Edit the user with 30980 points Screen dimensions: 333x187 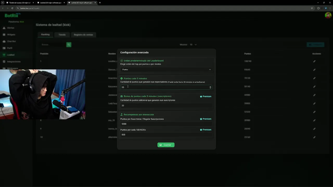pos(314,120)
